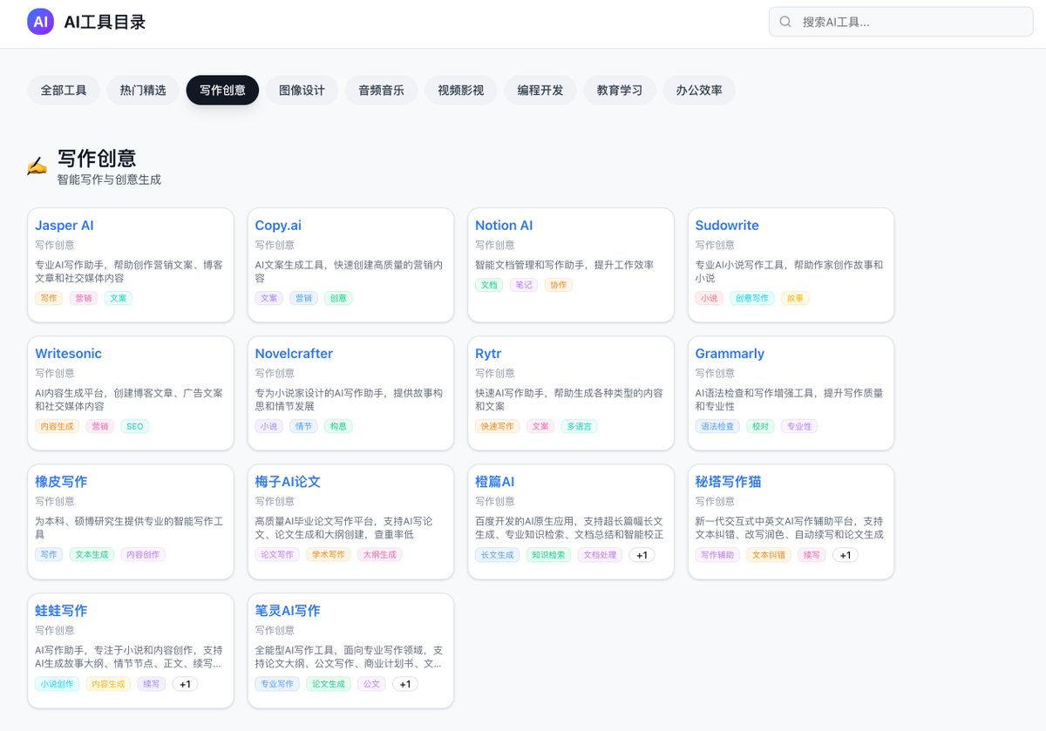Click the 创意 tag on Copy.ai card
The height and width of the screenshot is (731, 1046).
(338, 298)
